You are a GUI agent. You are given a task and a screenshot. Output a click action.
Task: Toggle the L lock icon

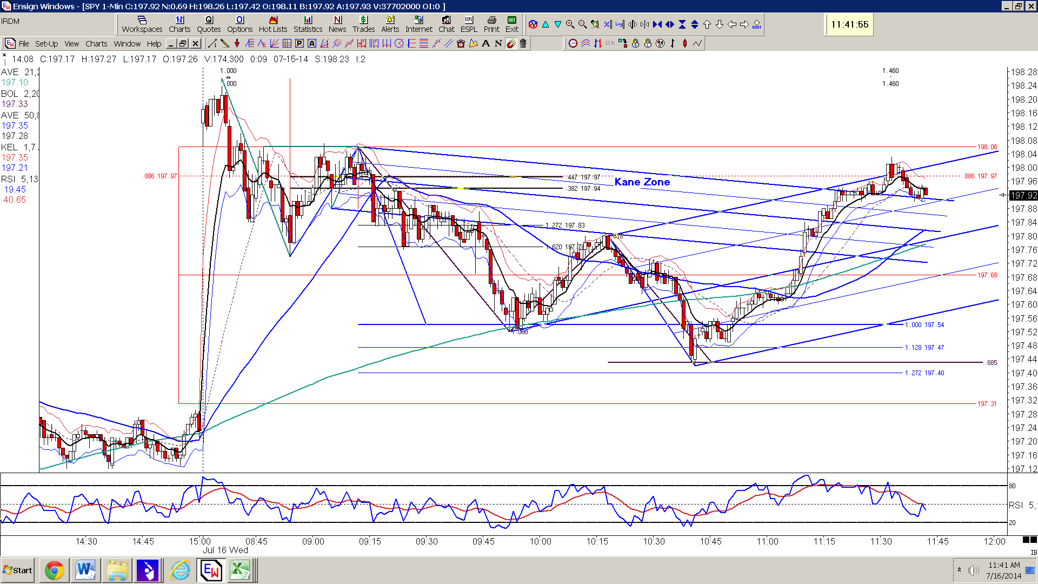click(x=648, y=43)
